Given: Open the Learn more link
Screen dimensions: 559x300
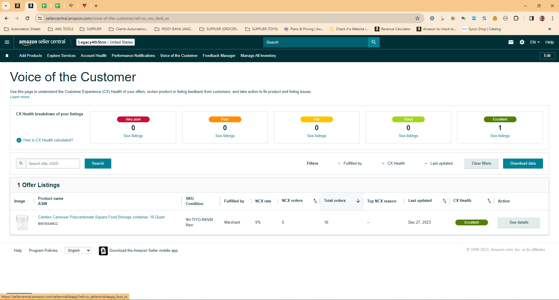Looking at the screenshot, I should click(x=20, y=97).
